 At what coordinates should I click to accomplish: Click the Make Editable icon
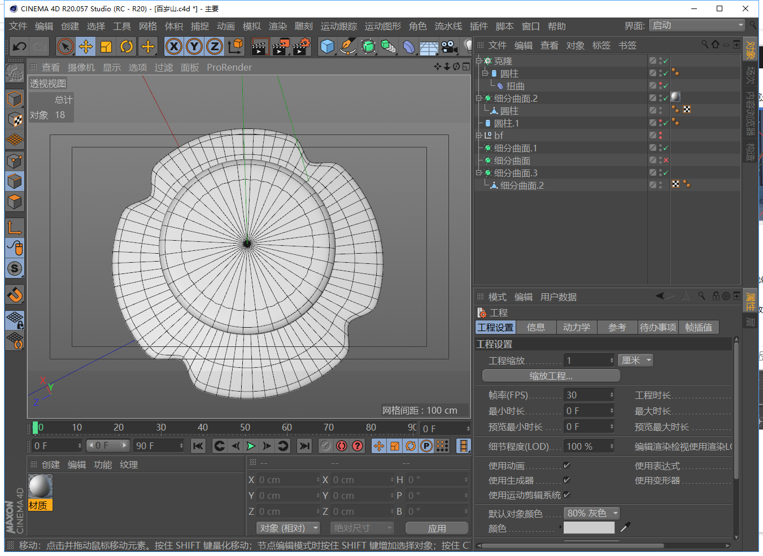[15, 73]
